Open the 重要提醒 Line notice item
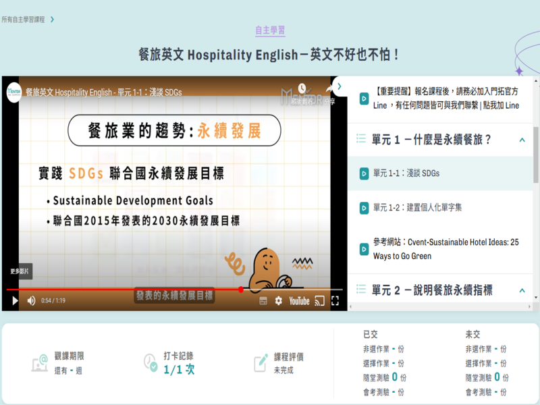The width and height of the screenshot is (540, 405). point(445,99)
